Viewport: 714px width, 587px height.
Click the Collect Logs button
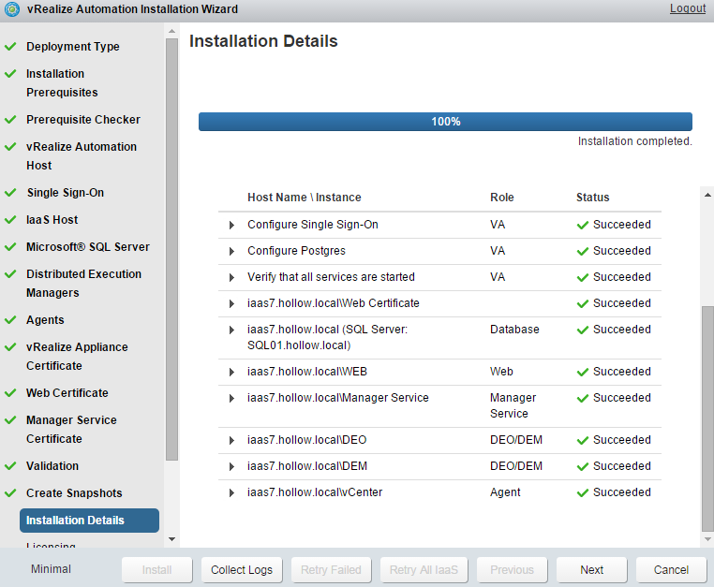click(x=241, y=569)
